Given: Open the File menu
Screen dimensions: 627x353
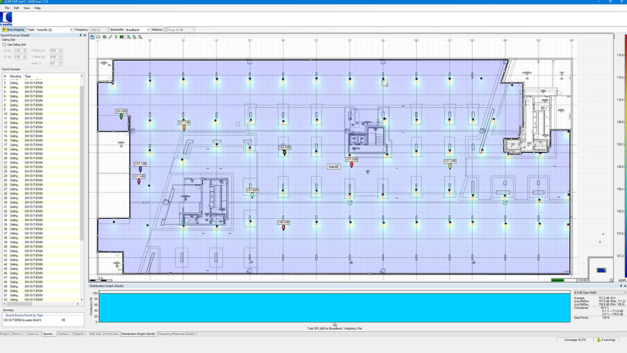Looking at the screenshot, I should tap(7, 8).
